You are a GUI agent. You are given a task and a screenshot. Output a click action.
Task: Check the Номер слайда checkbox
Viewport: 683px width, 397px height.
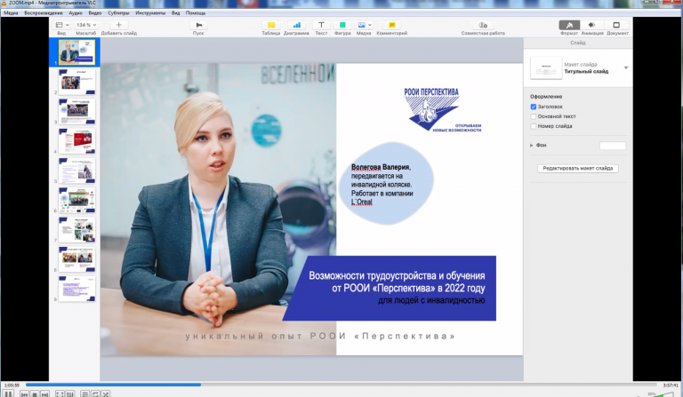(533, 126)
